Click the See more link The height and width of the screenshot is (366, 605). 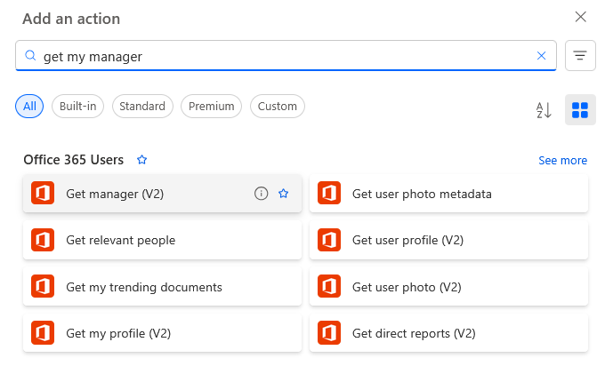pos(562,160)
